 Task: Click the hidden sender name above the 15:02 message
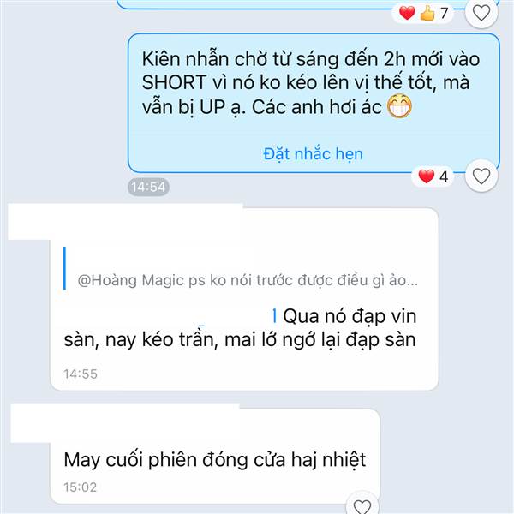click(x=125, y=423)
